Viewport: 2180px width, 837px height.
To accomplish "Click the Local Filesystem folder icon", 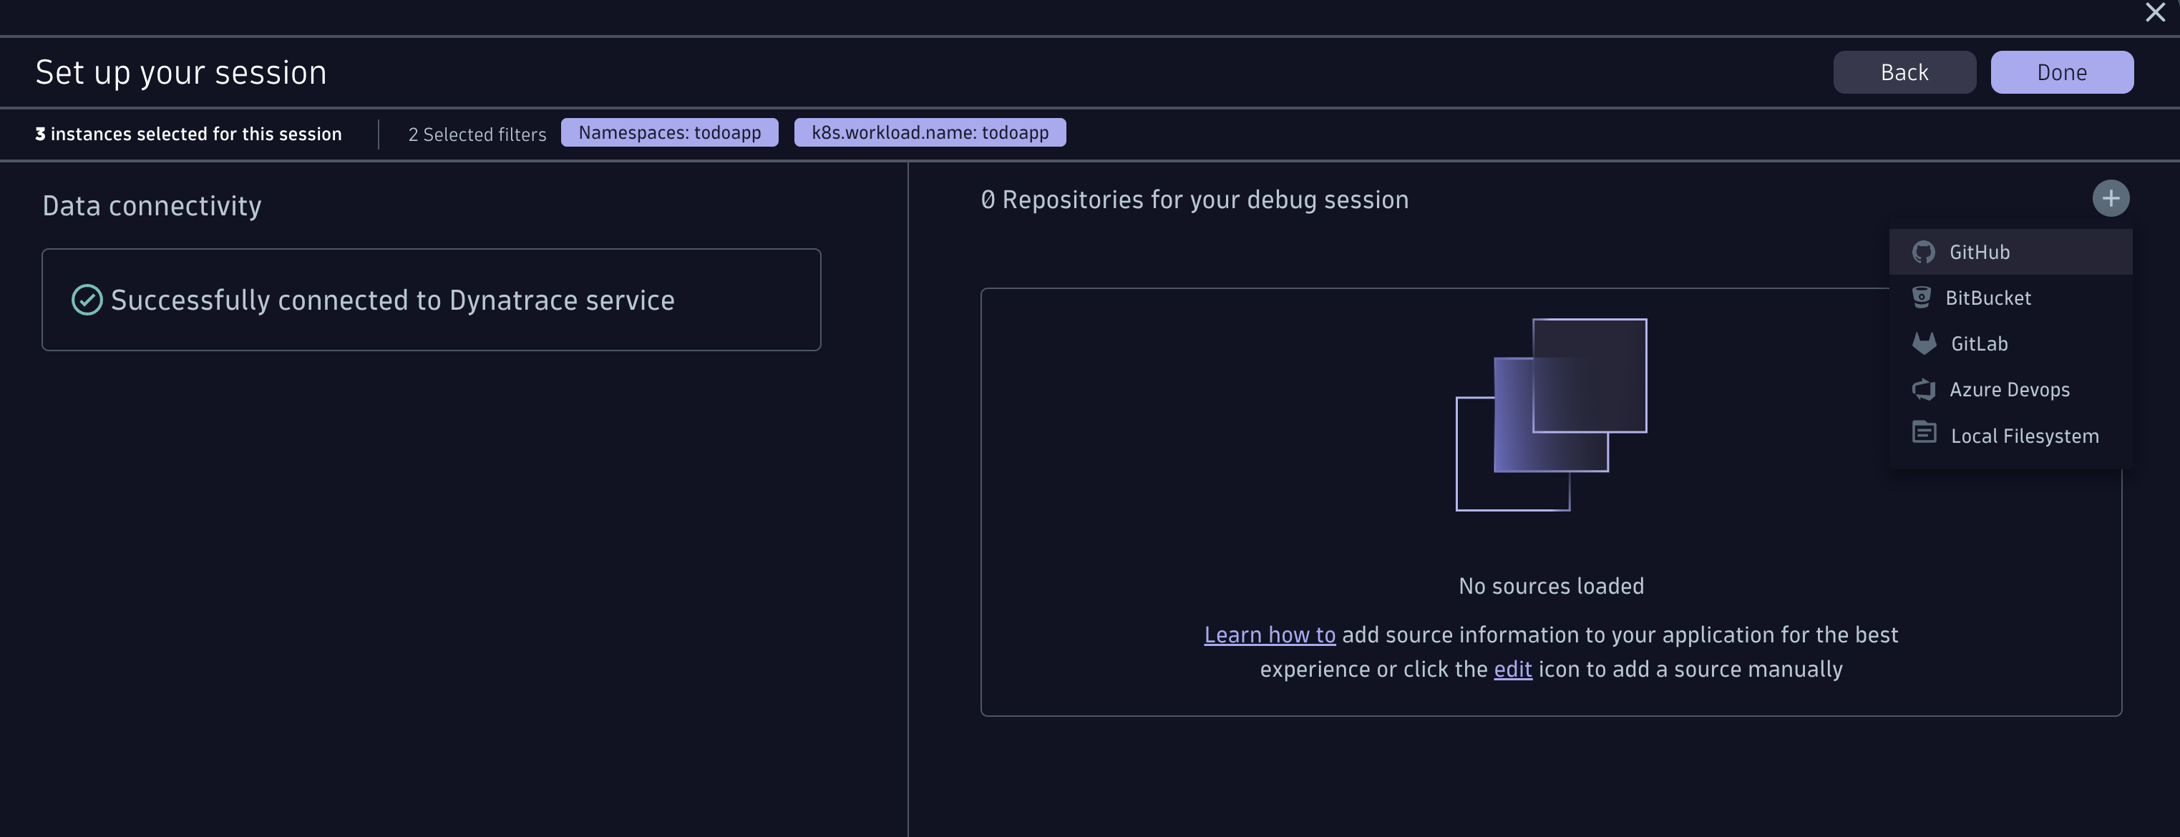I will click(x=1924, y=434).
